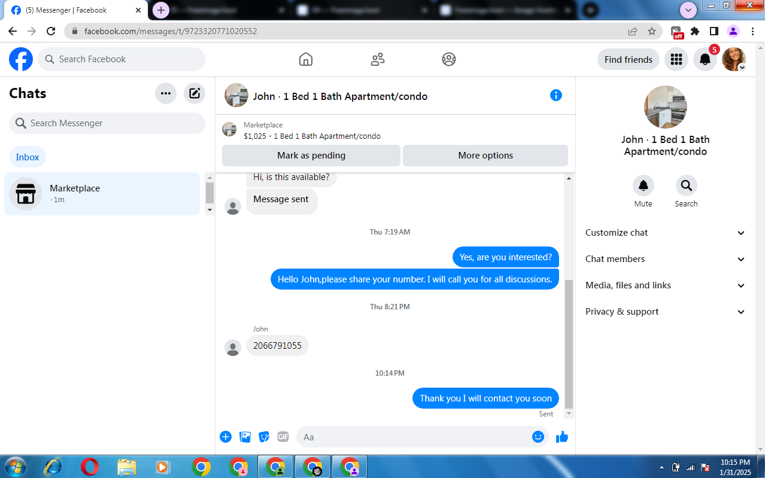Choose a GIF icon in composer
765x478 pixels.
pyautogui.click(x=283, y=437)
